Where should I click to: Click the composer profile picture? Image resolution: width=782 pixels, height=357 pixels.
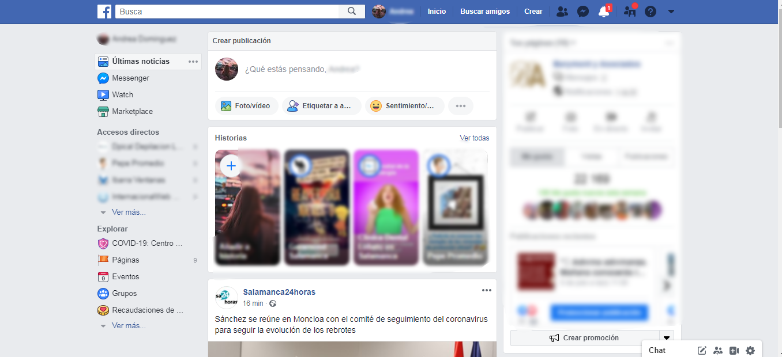click(x=227, y=69)
